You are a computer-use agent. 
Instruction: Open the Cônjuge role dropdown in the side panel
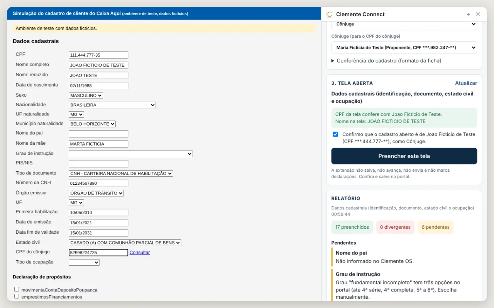(404, 24)
